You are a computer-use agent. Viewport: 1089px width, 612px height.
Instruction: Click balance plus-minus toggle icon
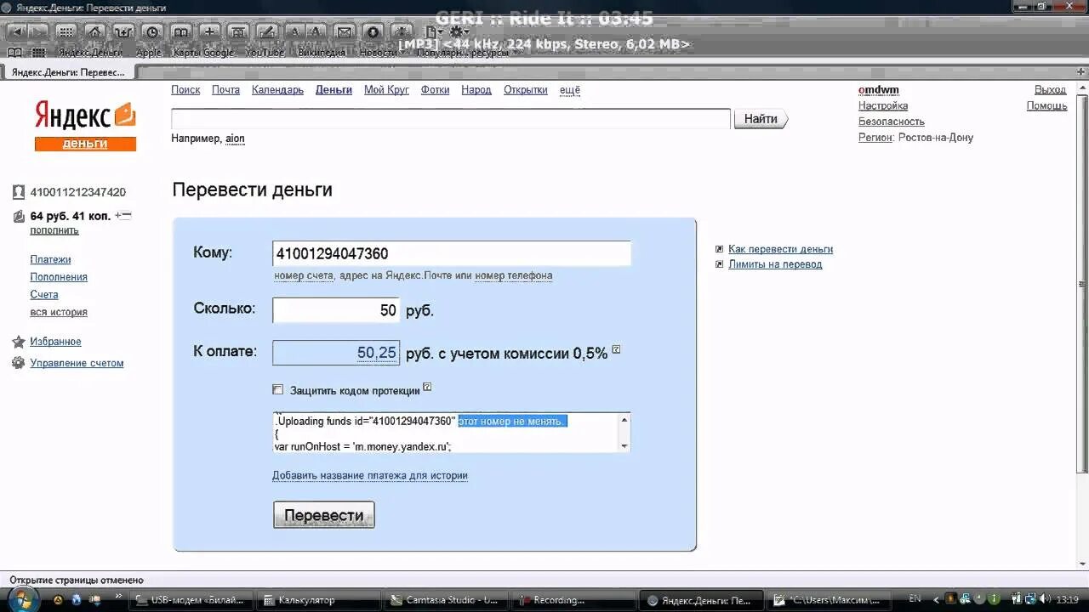123,216
